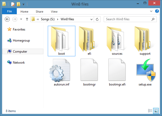Open the File menu
This screenshot has width=162, height=116.
(9, 11)
